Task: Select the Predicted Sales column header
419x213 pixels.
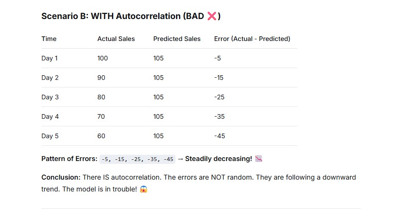Action: click(177, 39)
